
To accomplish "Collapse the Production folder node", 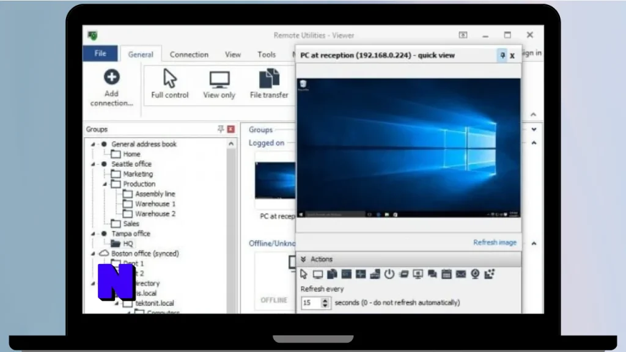I will coord(105,184).
